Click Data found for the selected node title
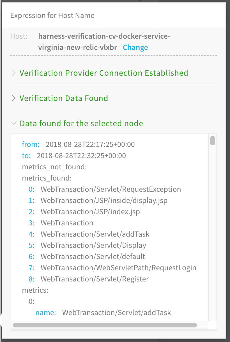This screenshot has width=230, height=342. [x=81, y=123]
